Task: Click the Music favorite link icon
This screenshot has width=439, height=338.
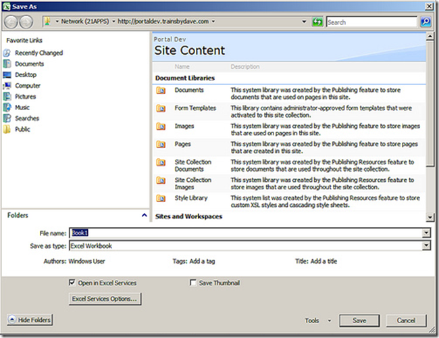Action: [x=7, y=107]
